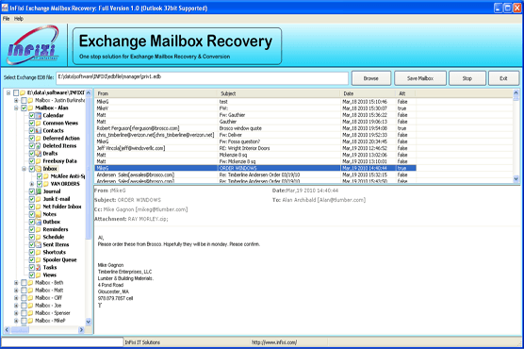524x349 pixels.
Task: Click the Reminders folder icon
Action: 39,229
